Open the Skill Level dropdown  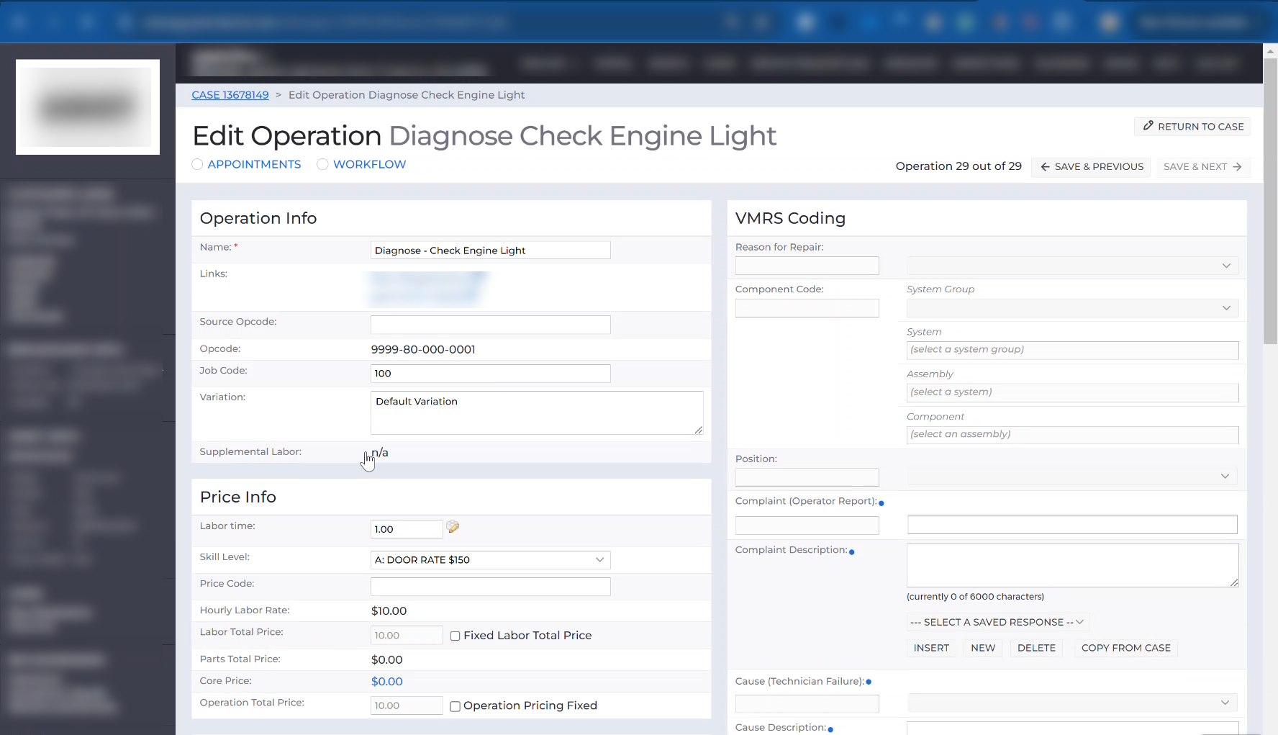click(490, 560)
